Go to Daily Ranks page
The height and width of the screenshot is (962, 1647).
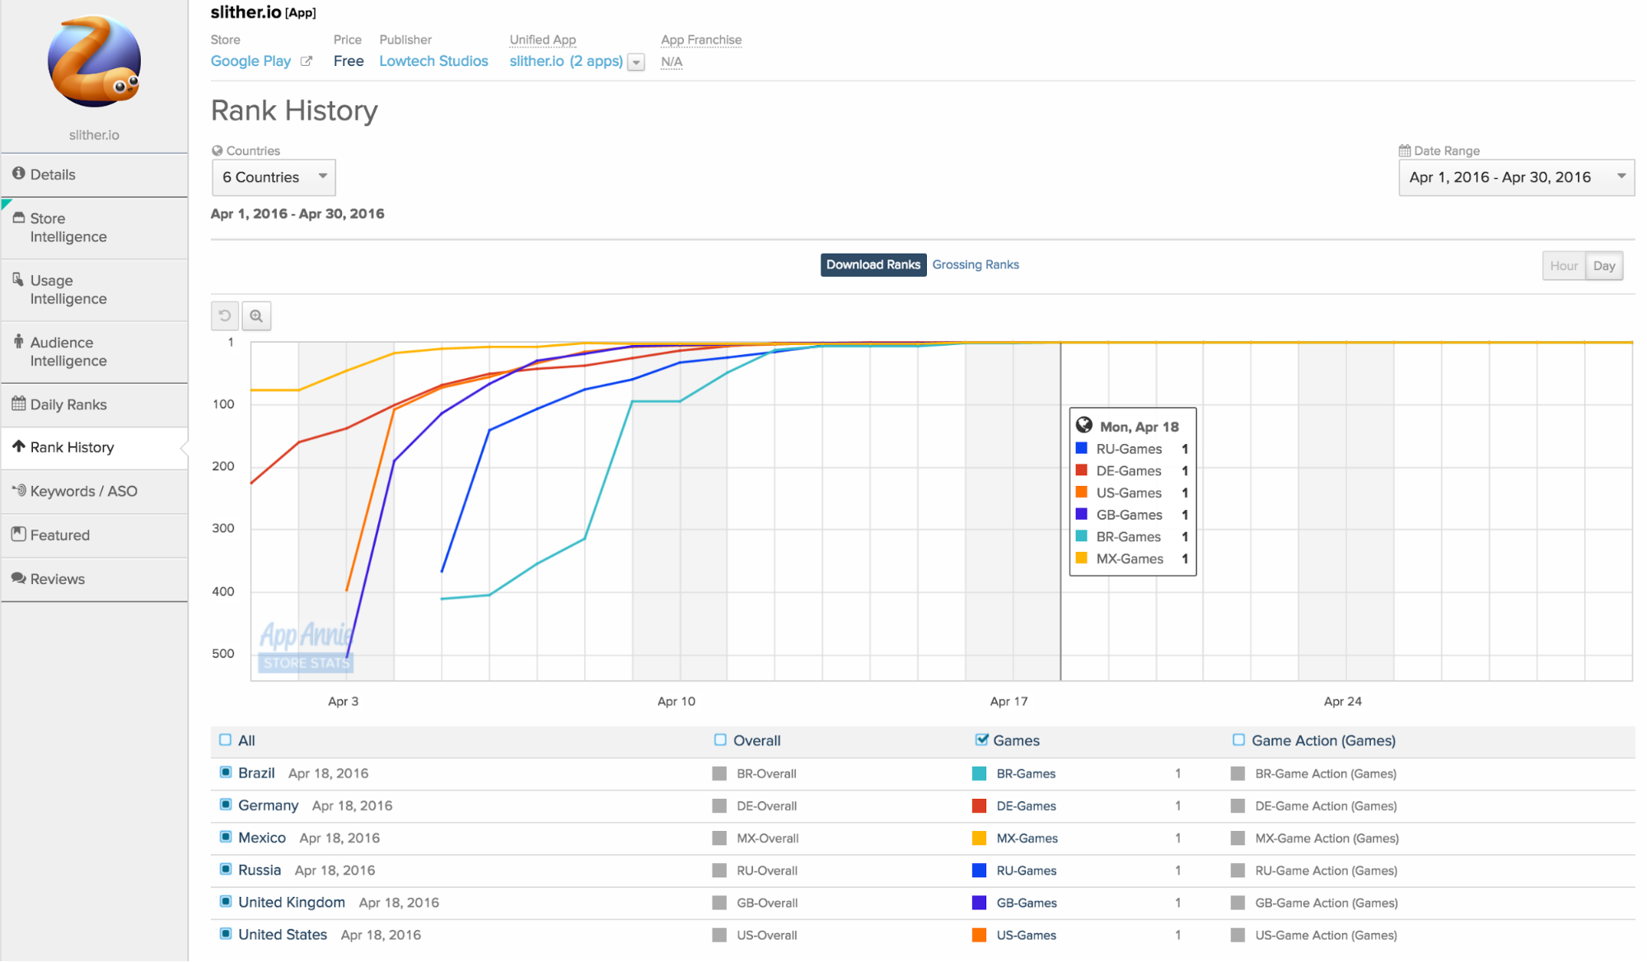[x=94, y=404]
